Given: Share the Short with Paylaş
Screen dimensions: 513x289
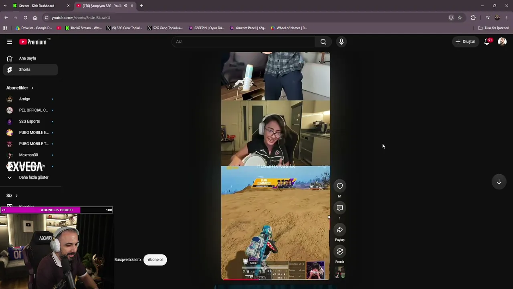Looking at the screenshot, I should coord(340,230).
